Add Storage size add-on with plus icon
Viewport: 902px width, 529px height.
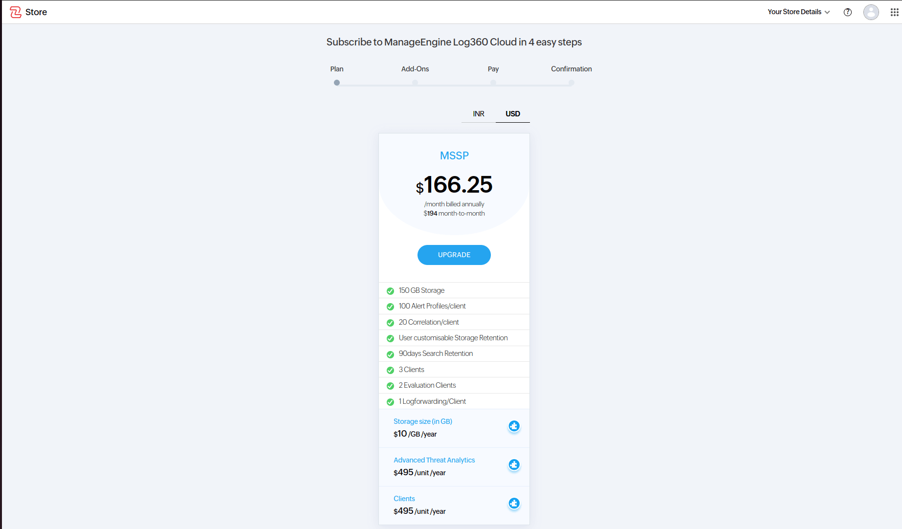[514, 426]
